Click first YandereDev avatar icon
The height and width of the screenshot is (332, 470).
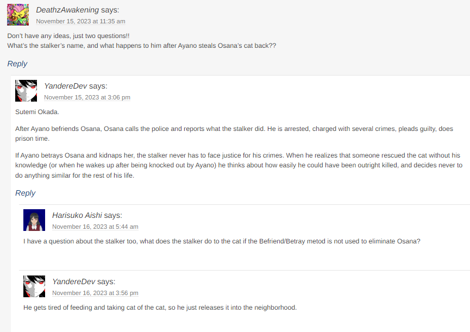pyautogui.click(x=26, y=91)
